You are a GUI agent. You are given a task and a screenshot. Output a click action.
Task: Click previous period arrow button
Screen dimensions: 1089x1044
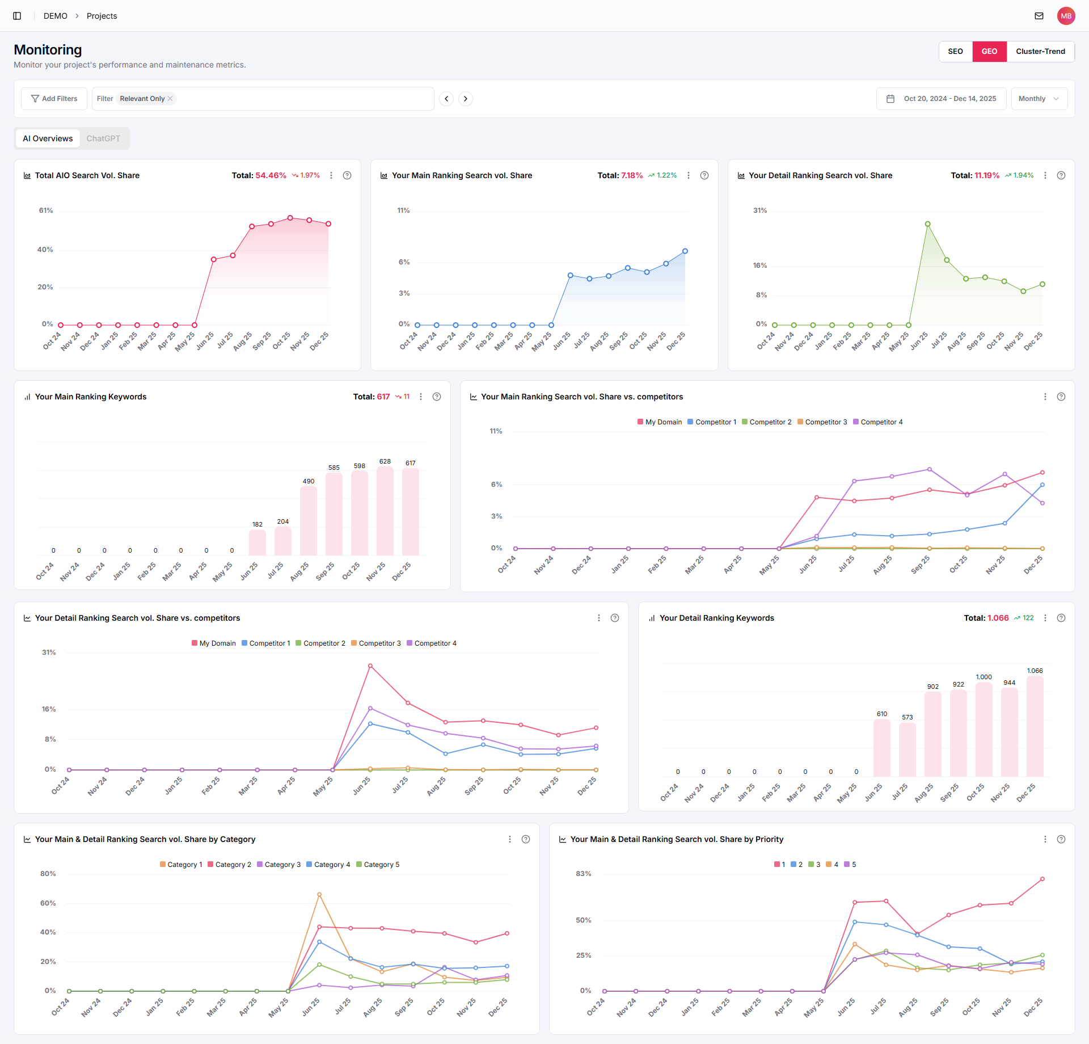click(x=446, y=99)
